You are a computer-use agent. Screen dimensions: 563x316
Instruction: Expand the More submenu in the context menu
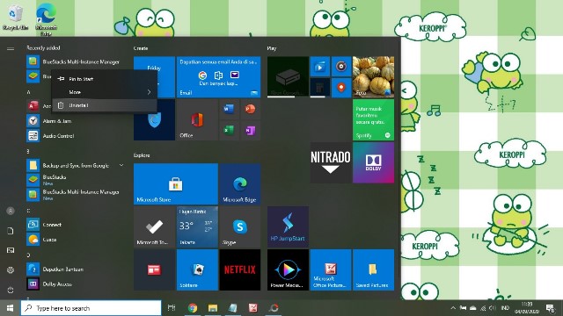coord(105,92)
